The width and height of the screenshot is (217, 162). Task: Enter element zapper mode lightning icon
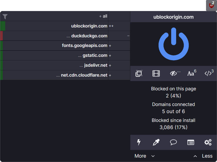click(x=139, y=142)
